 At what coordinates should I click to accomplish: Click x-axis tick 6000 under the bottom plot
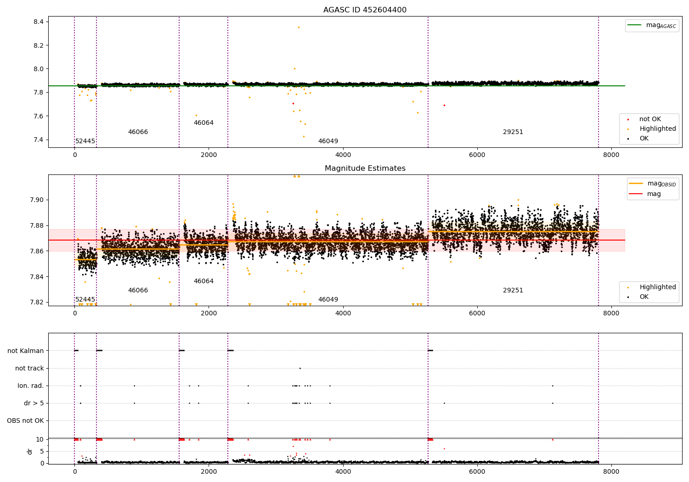click(477, 471)
